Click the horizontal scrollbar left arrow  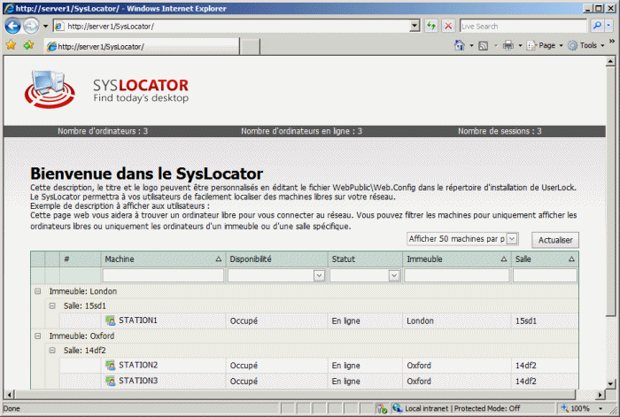pyautogui.click(x=9, y=395)
